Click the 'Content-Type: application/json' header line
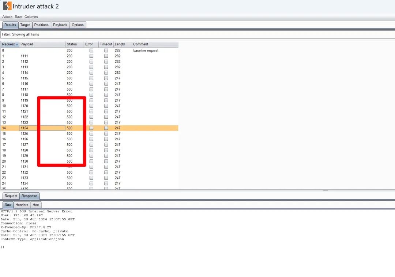Image resolution: width=395 pixels, height=277 pixels. pyautogui.click(x=32, y=239)
